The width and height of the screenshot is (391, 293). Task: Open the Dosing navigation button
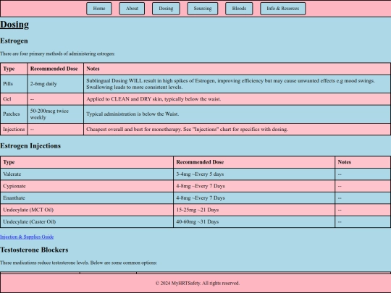[x=166, y=9]
